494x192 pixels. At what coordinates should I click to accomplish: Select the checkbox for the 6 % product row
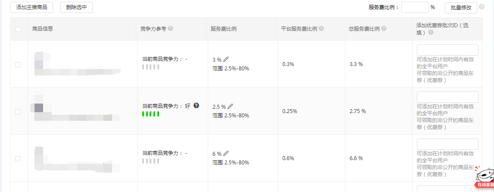point(18,159)
